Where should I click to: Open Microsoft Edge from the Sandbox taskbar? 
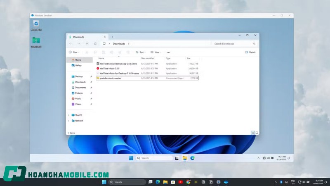pos(192,158)
